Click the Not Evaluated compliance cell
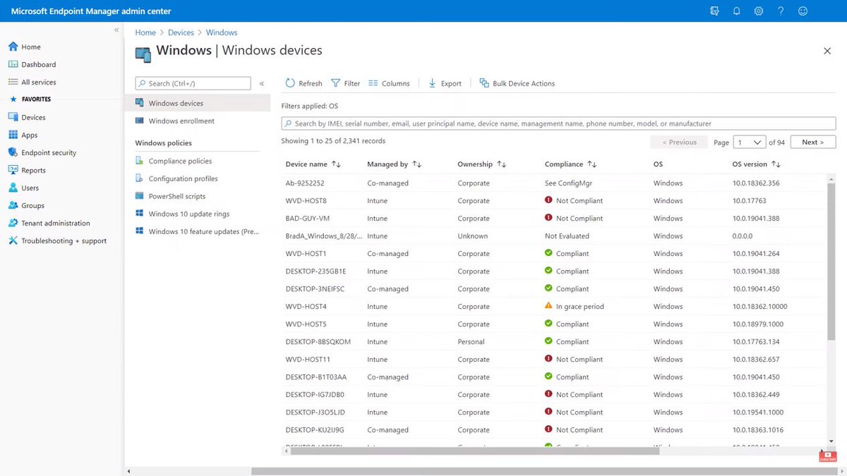 [x=567, y=236]
